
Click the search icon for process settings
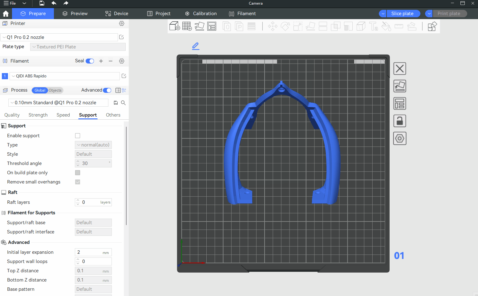123,103
